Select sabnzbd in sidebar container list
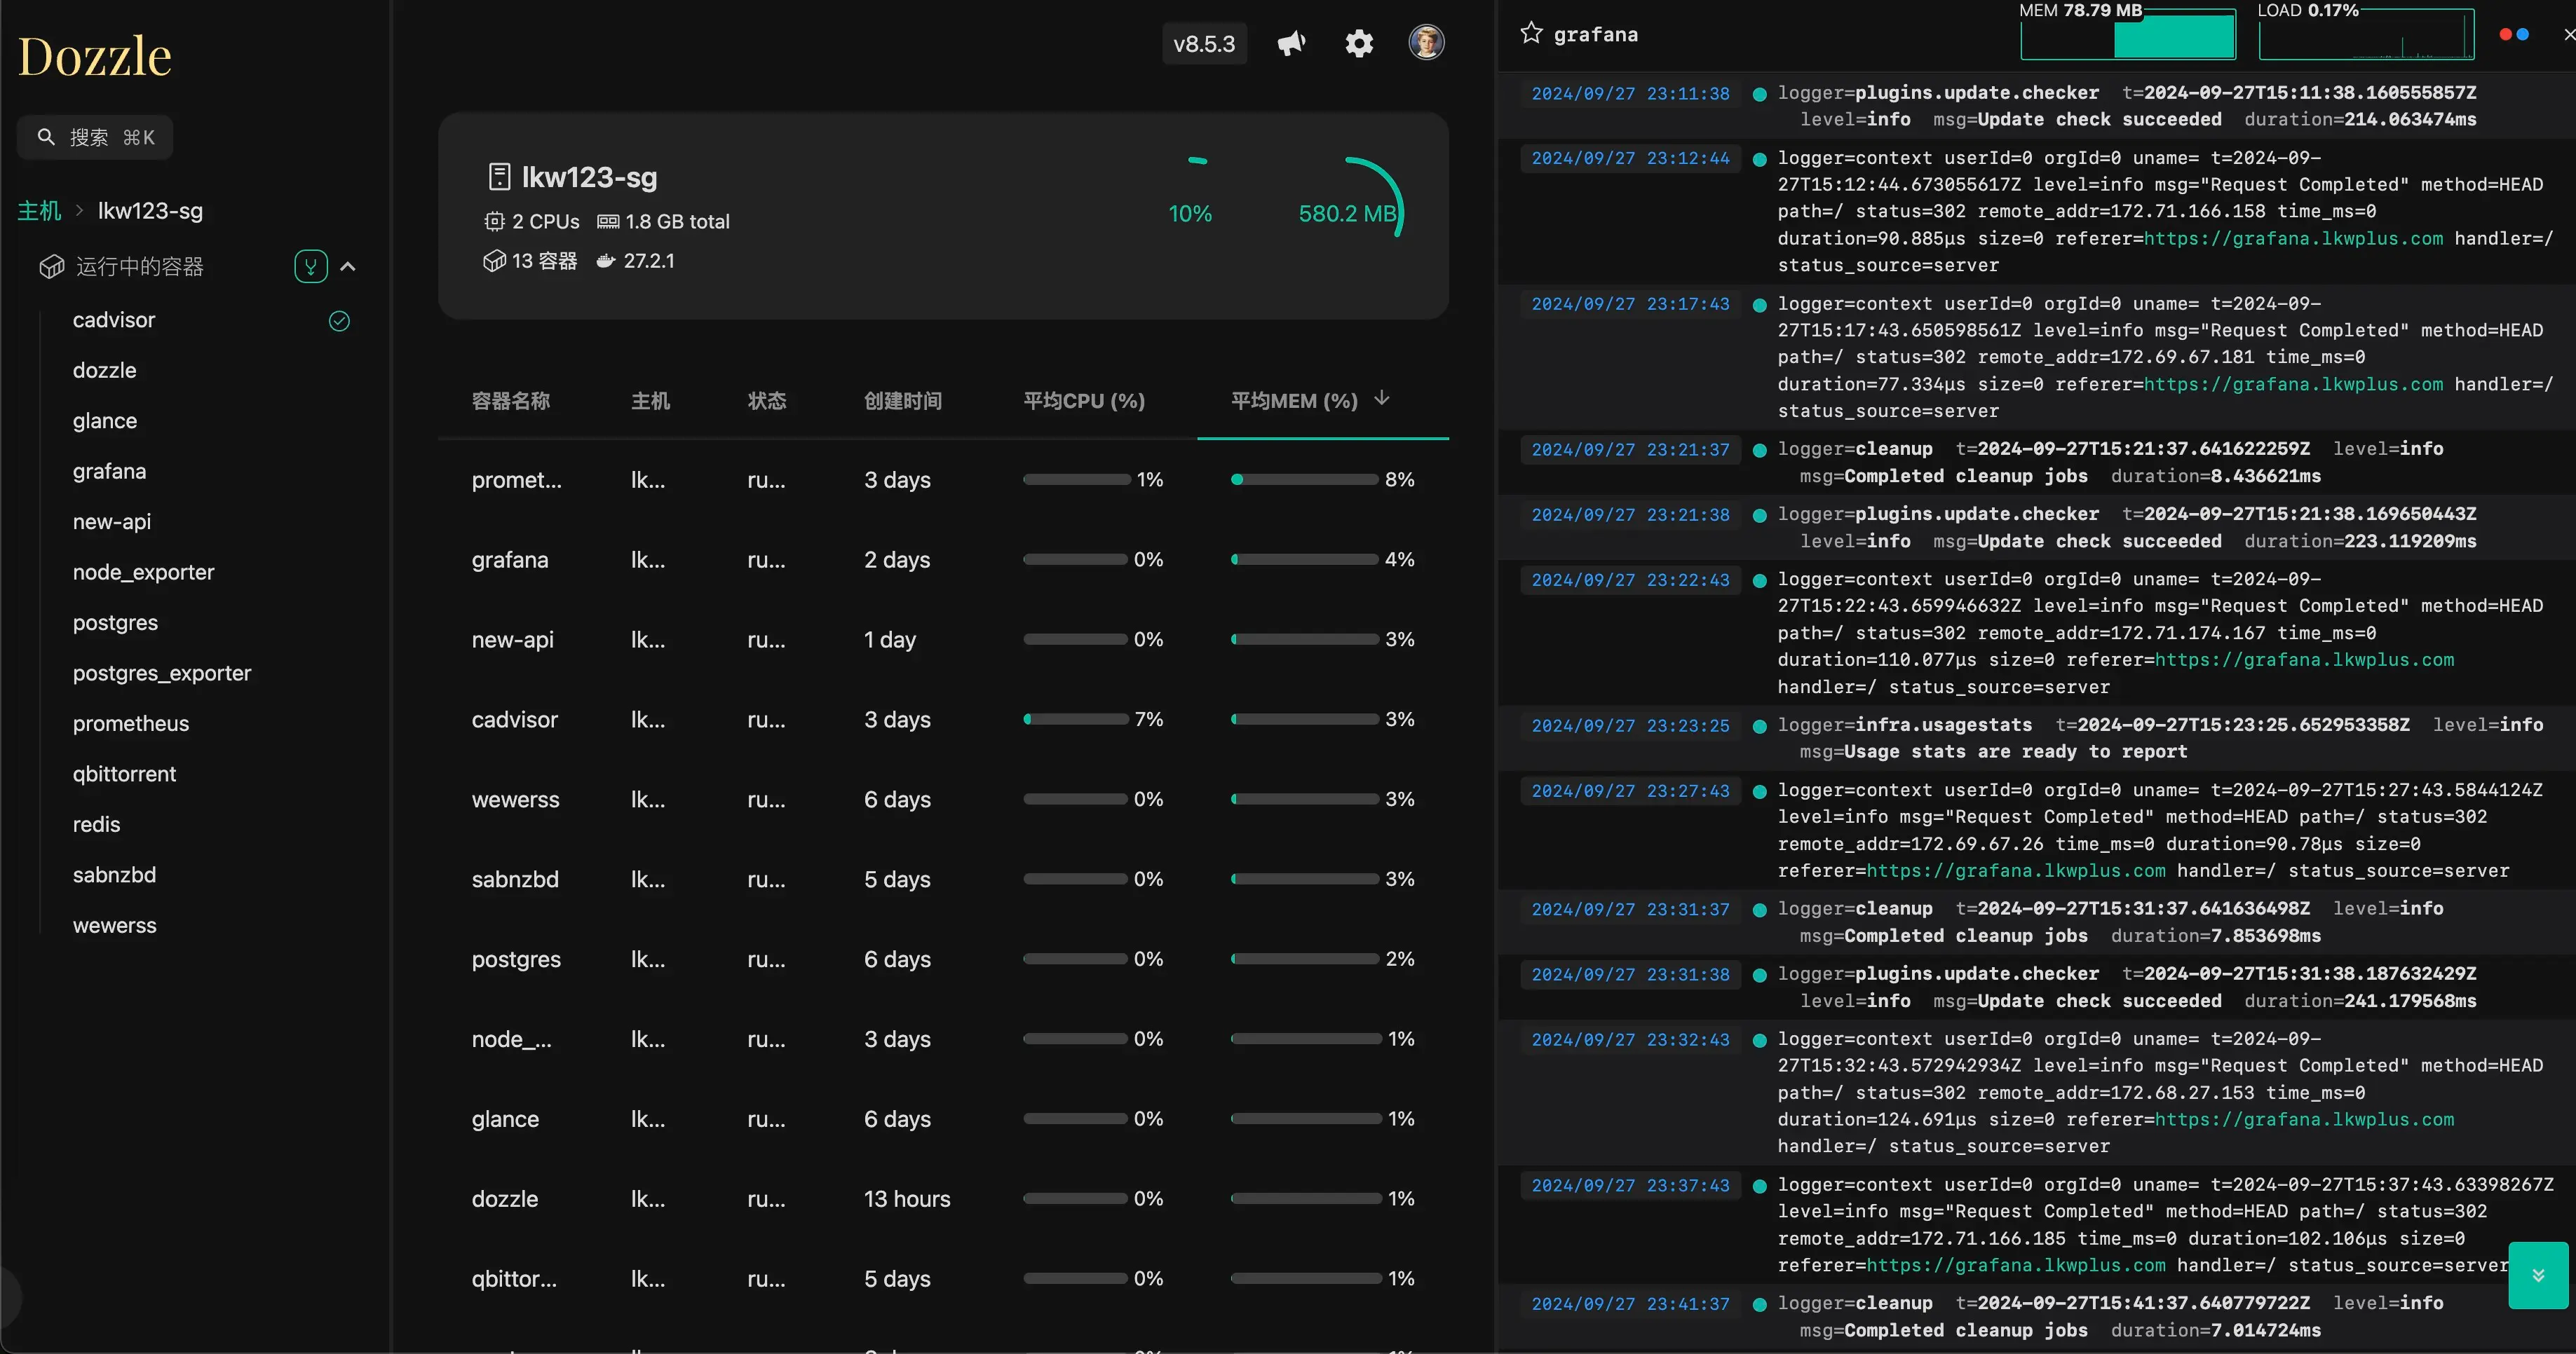2576x1354 pixels. click(115, 875)
